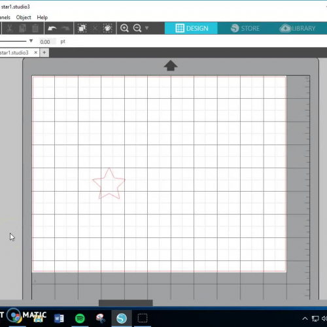The height and width of the screenshot is (327, 327).
Task: Open Microsoft Word from the taskbar
Action: point(59,318)
